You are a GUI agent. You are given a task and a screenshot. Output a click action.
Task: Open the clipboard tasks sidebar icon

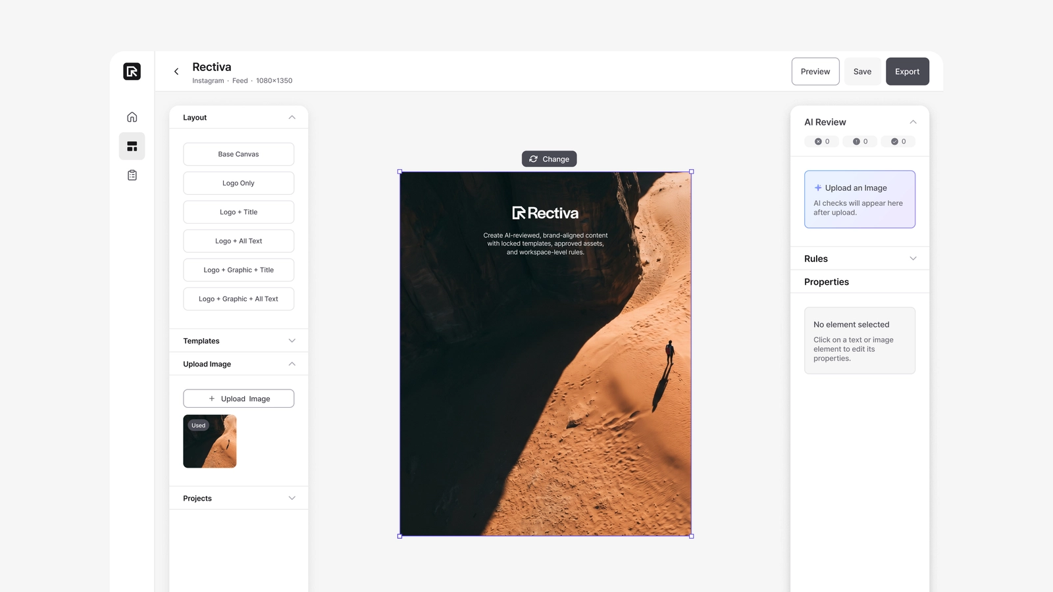132,175
